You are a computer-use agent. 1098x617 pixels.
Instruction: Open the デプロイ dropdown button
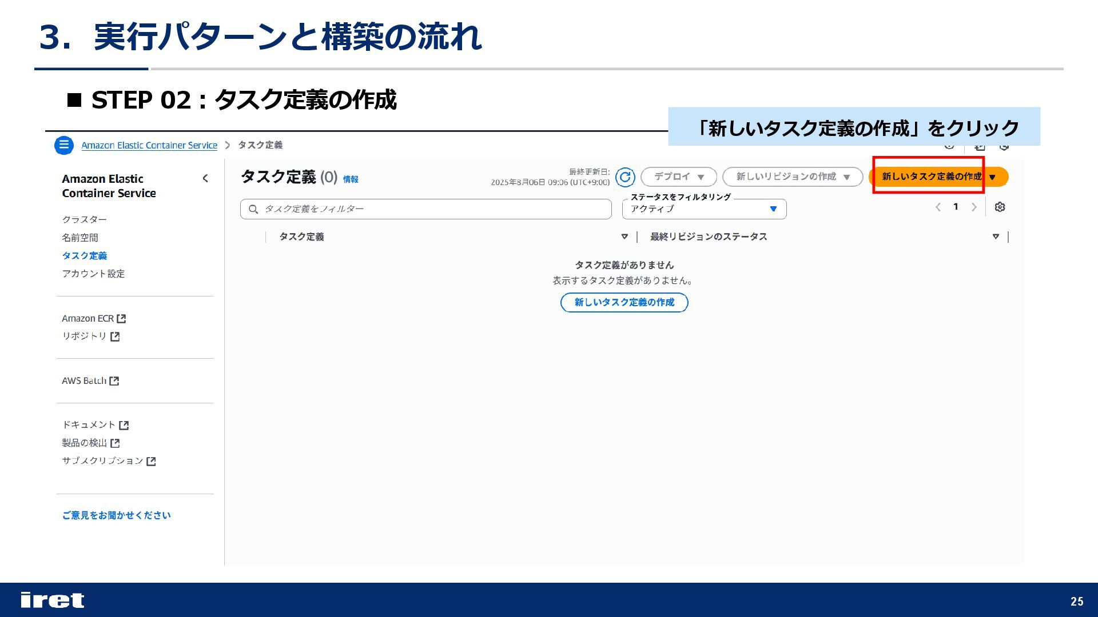(x=679, y=177)
